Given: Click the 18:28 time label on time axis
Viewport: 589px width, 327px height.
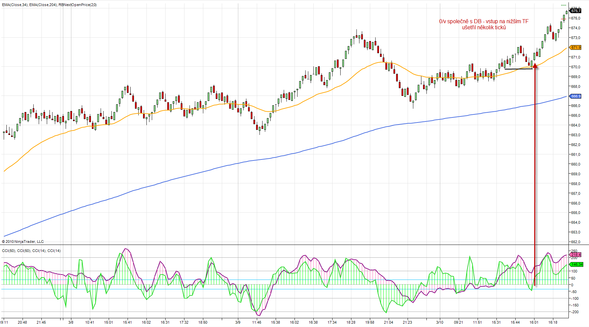Looking at the screenshot, I should tap(351, 322).
